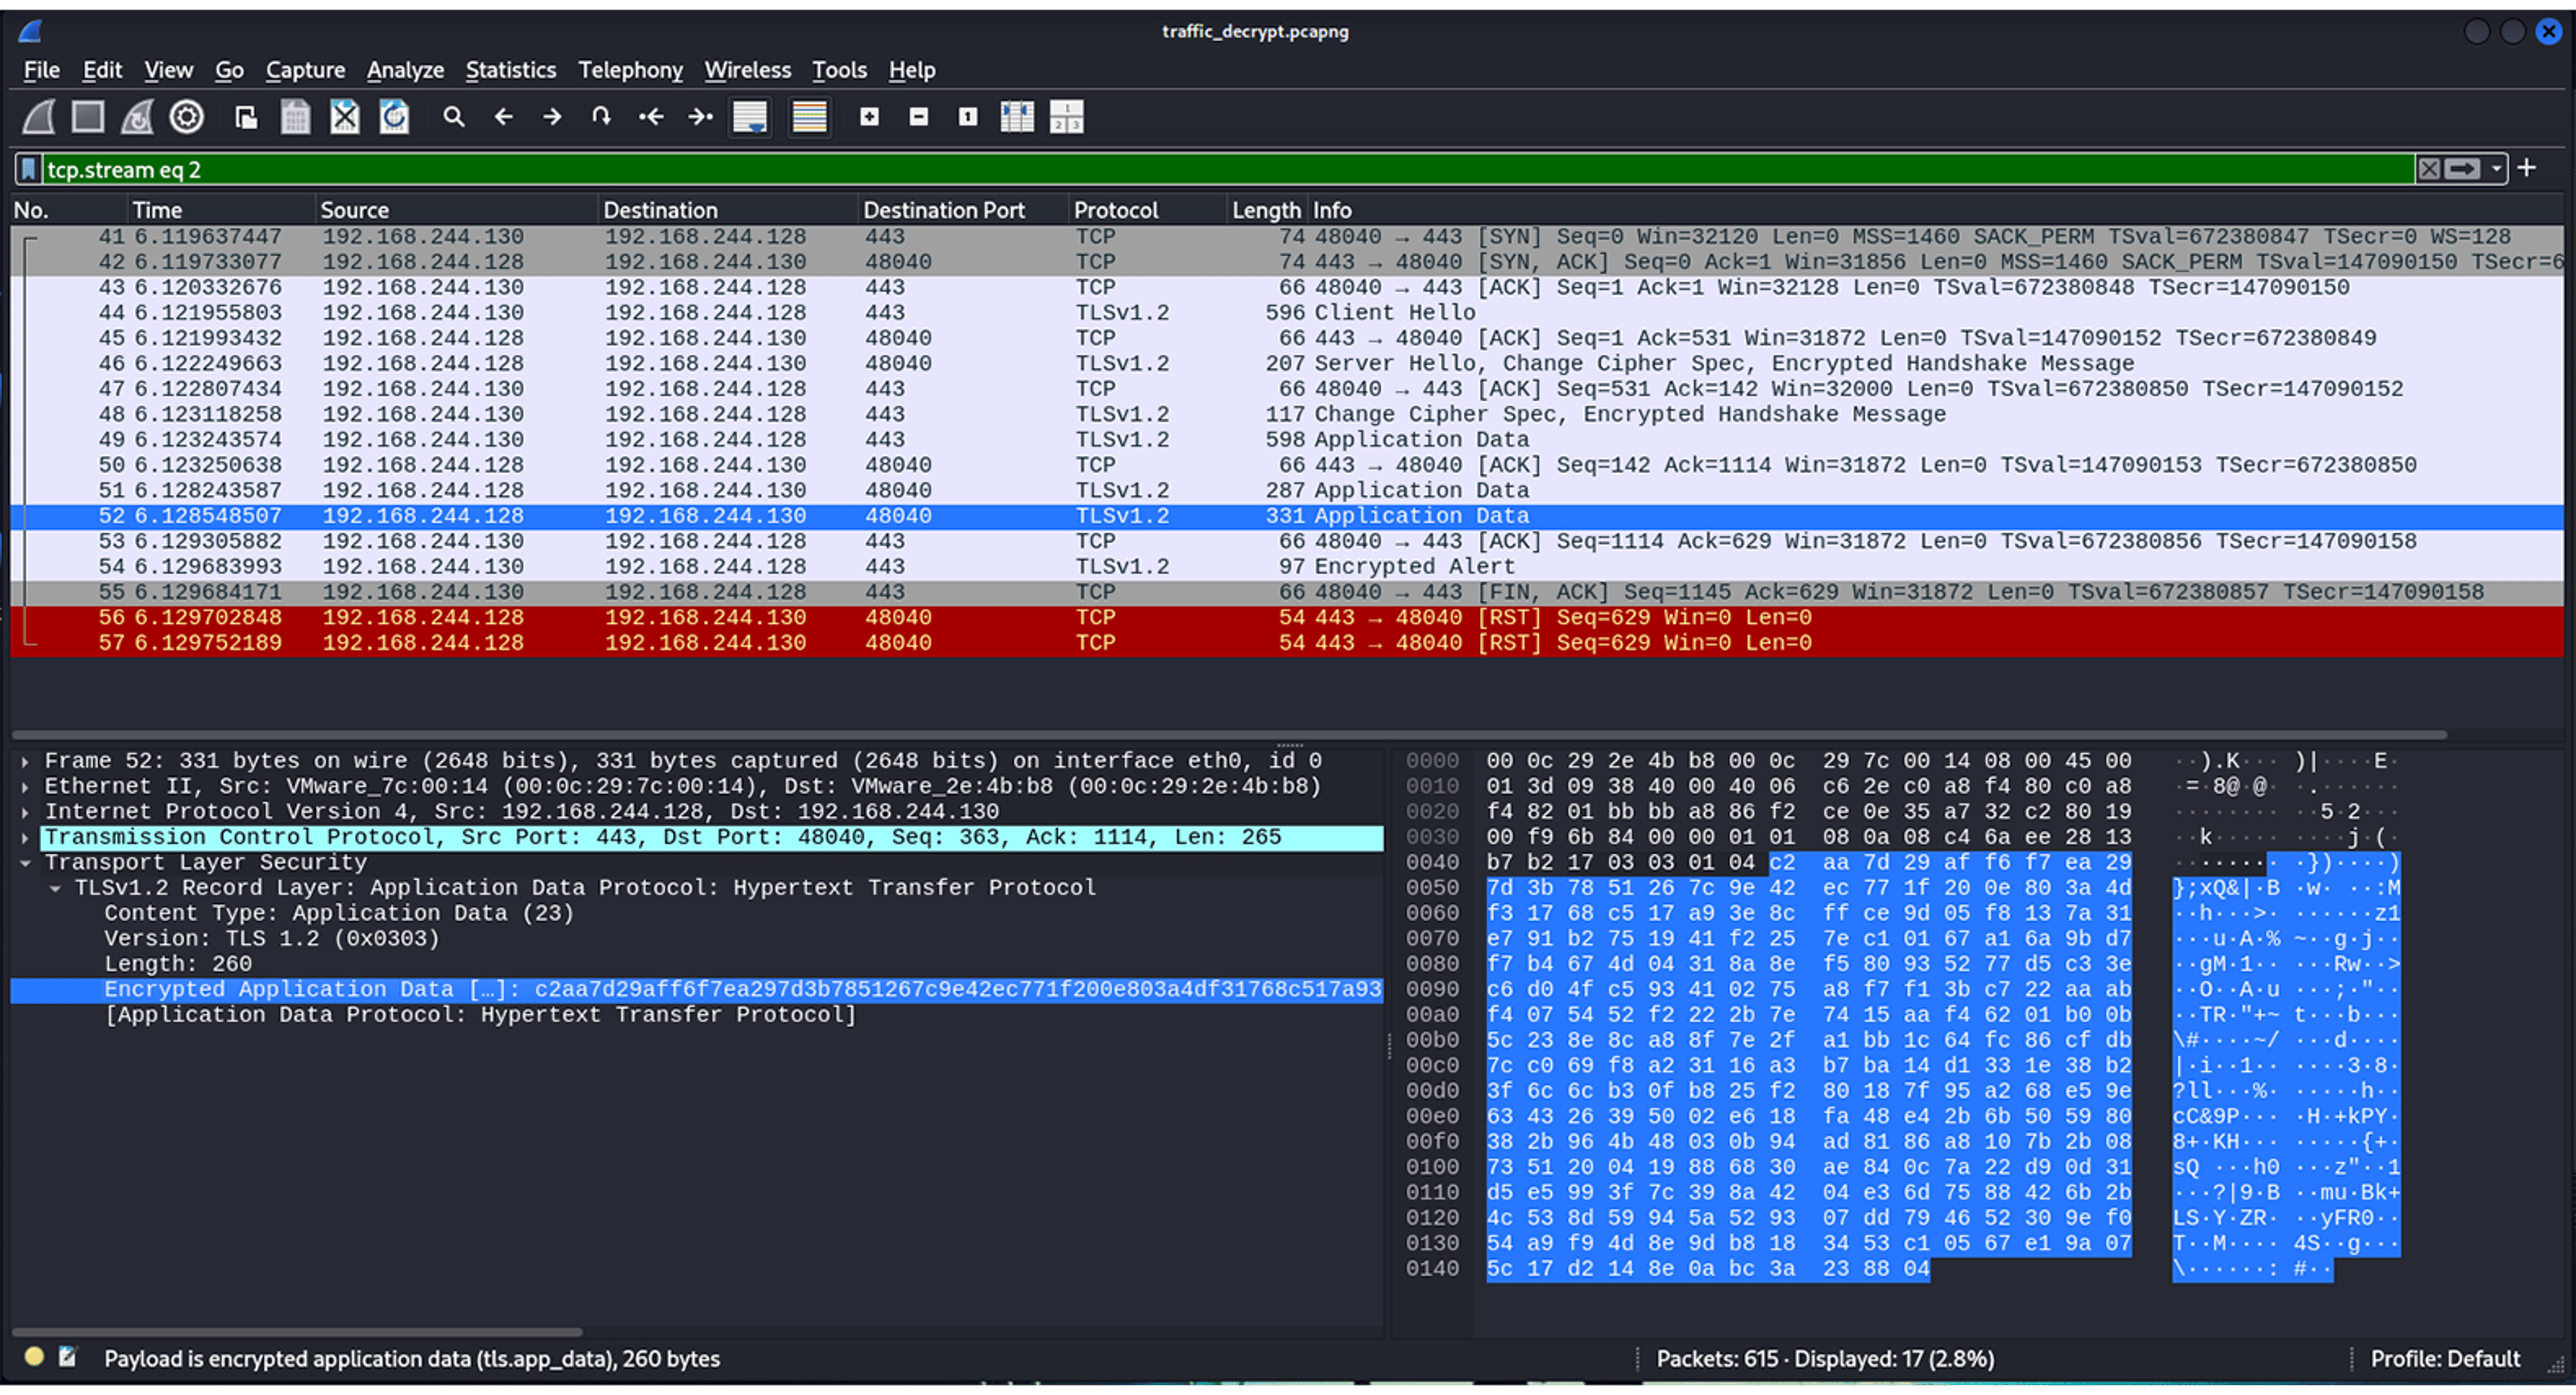Open the find packet search icon
The width and height of the screenshot is (2576, 1395).
click(454, 117)
